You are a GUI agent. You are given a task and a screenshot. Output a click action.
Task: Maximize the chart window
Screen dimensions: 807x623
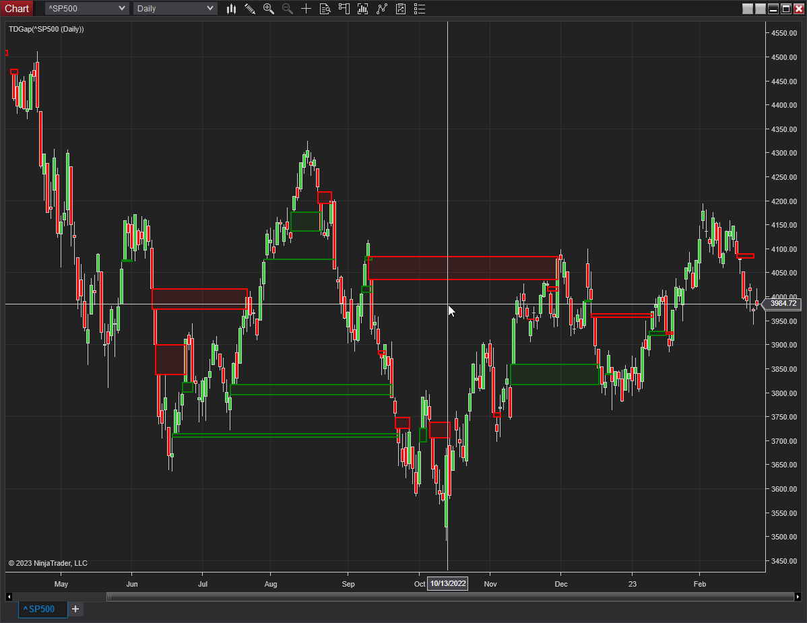coord(786,9)
